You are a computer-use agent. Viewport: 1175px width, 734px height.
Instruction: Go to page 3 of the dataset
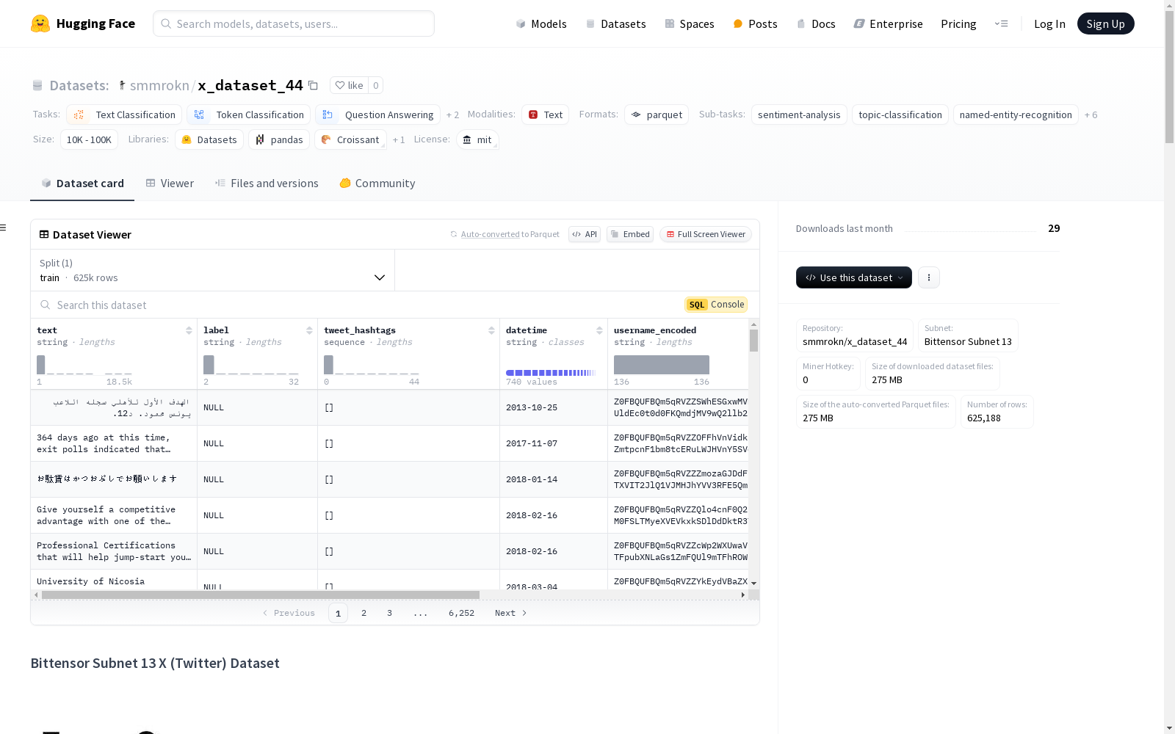[389, 613]
